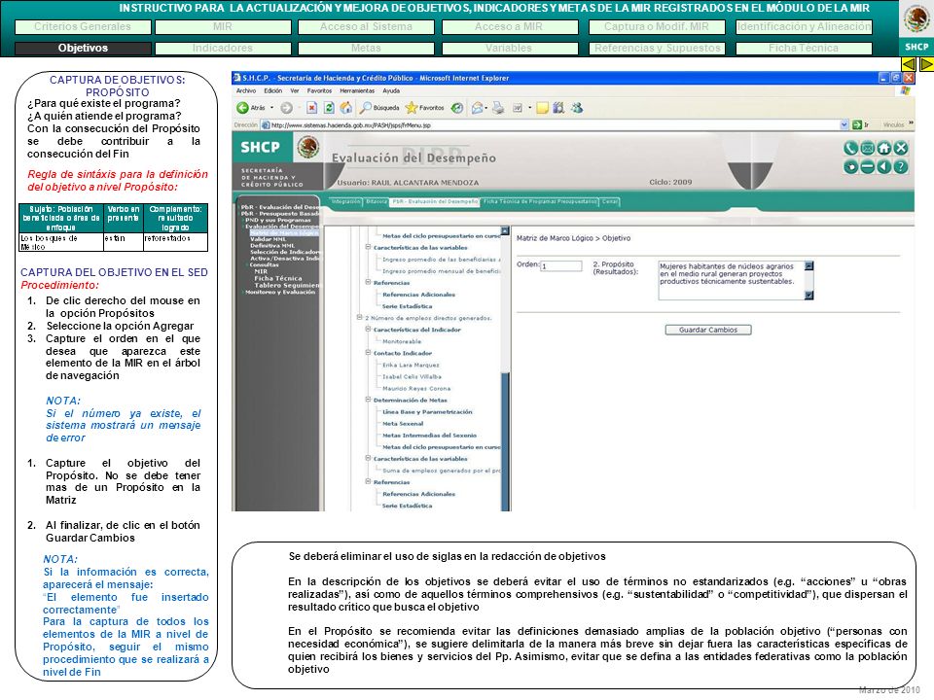Open the mail icon in browser toolbar
Screen dimensions: 934x700
click(x=477, y=108)
